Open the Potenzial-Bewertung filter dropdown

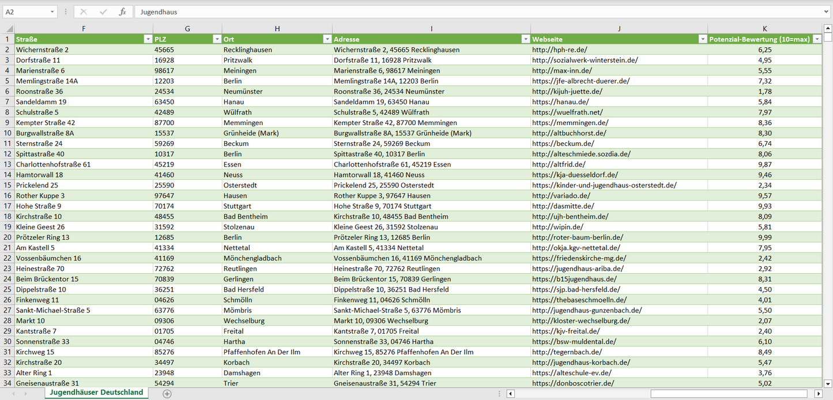[x=817, y=39]
